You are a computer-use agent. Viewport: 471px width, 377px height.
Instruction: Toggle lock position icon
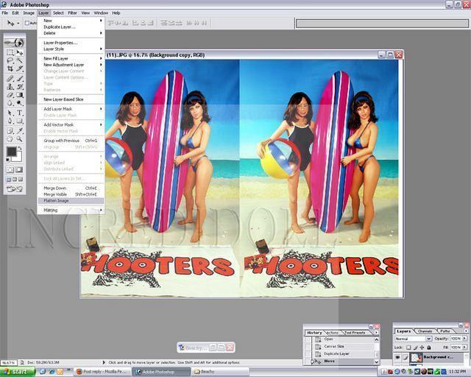[x=422, y=348]
